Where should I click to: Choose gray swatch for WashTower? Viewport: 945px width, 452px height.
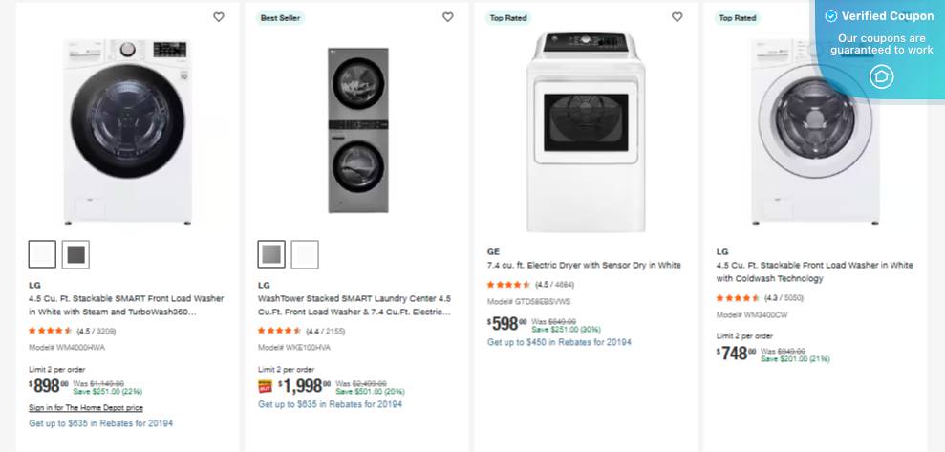[271, 254]
